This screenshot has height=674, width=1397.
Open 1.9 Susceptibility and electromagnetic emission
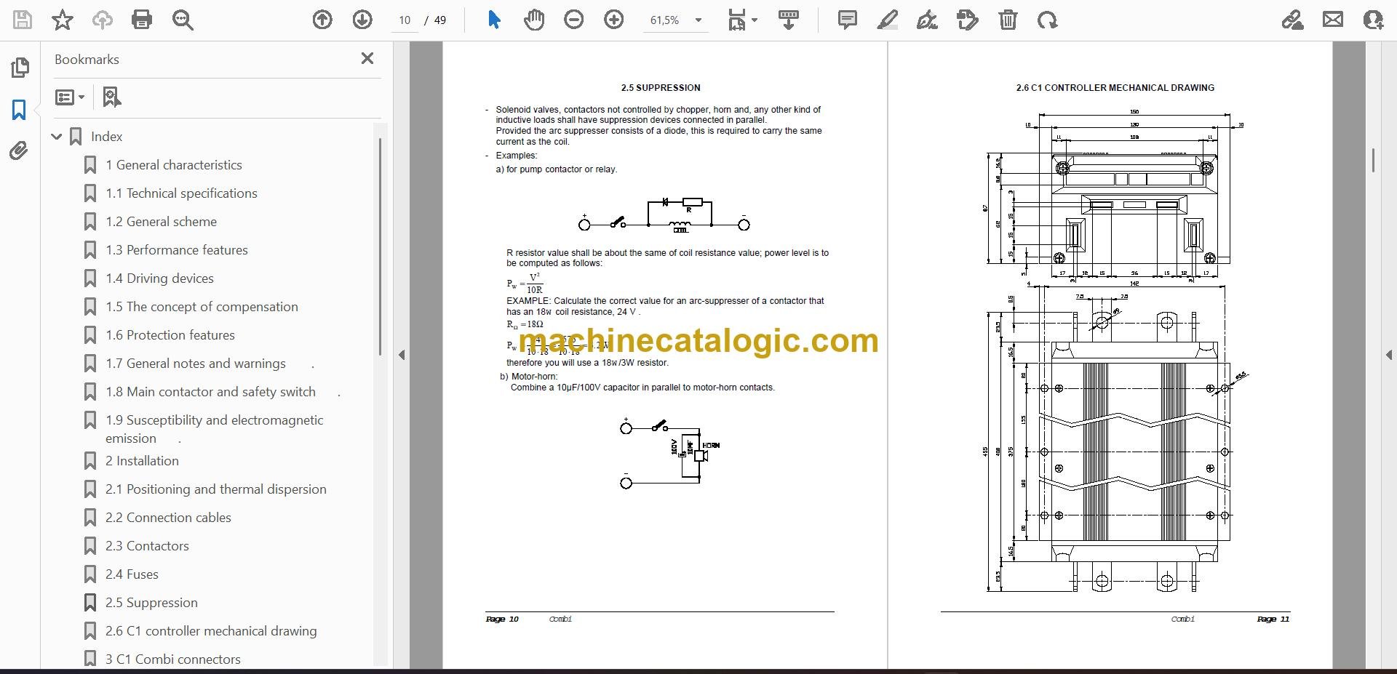click(x=214, y=429)
